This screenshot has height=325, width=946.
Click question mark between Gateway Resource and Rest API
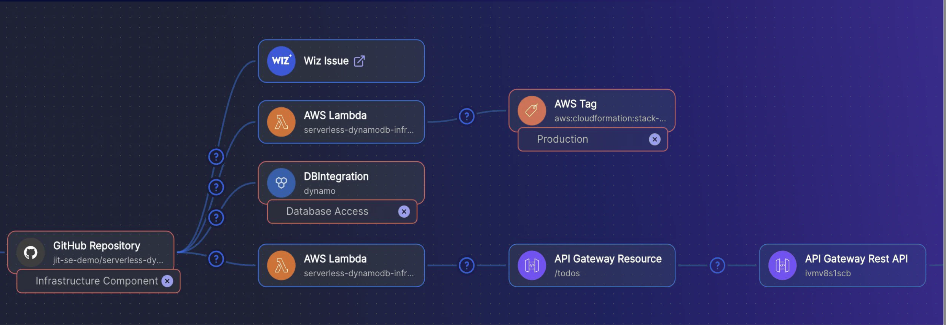[717, 265]
